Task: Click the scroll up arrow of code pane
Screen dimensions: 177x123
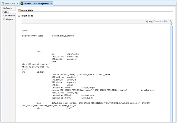Action: pyautogui.click(x=172, y=25)
